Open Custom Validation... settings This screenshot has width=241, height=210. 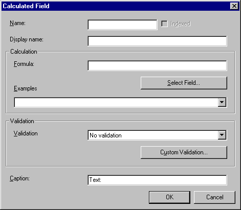click(x=184, y=152)
